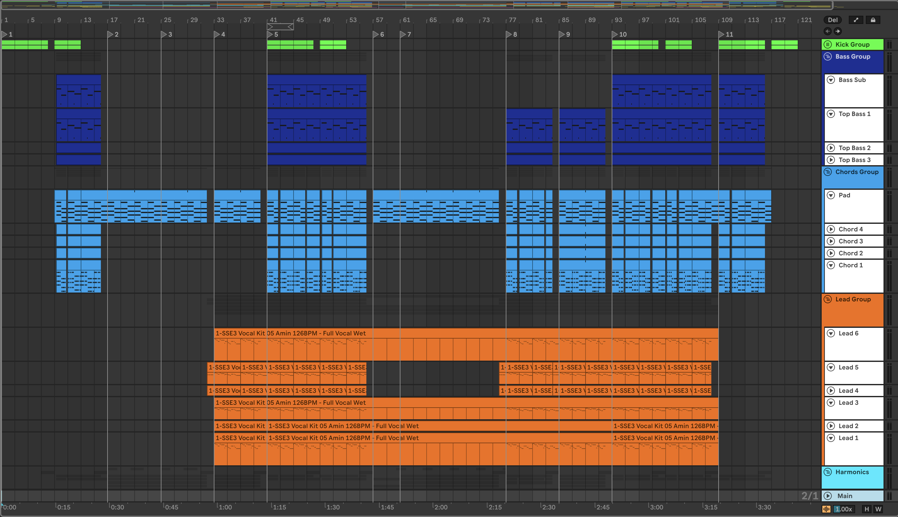Click the Del locator button
Screen dimensions: 898x517
pyautogui.click(x=833, y=20)
